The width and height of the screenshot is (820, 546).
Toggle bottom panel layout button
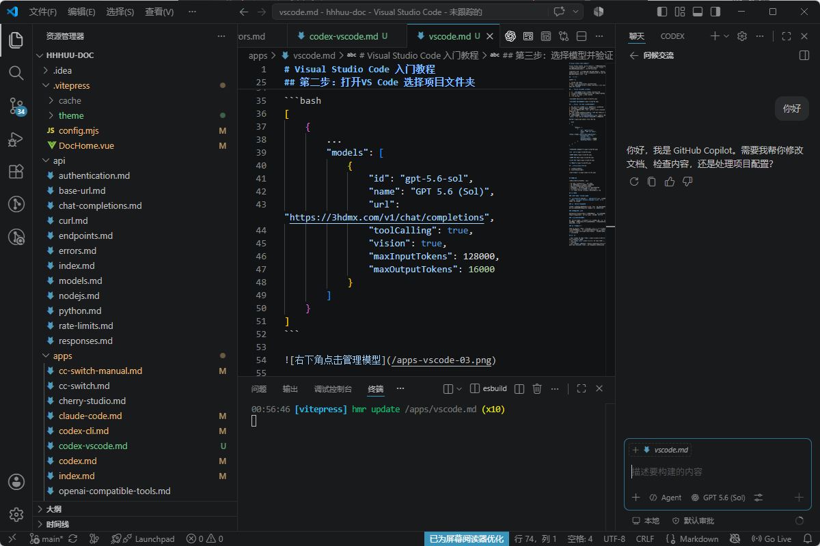coord(698,12)
